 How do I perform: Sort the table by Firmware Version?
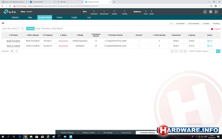(115, 35)
